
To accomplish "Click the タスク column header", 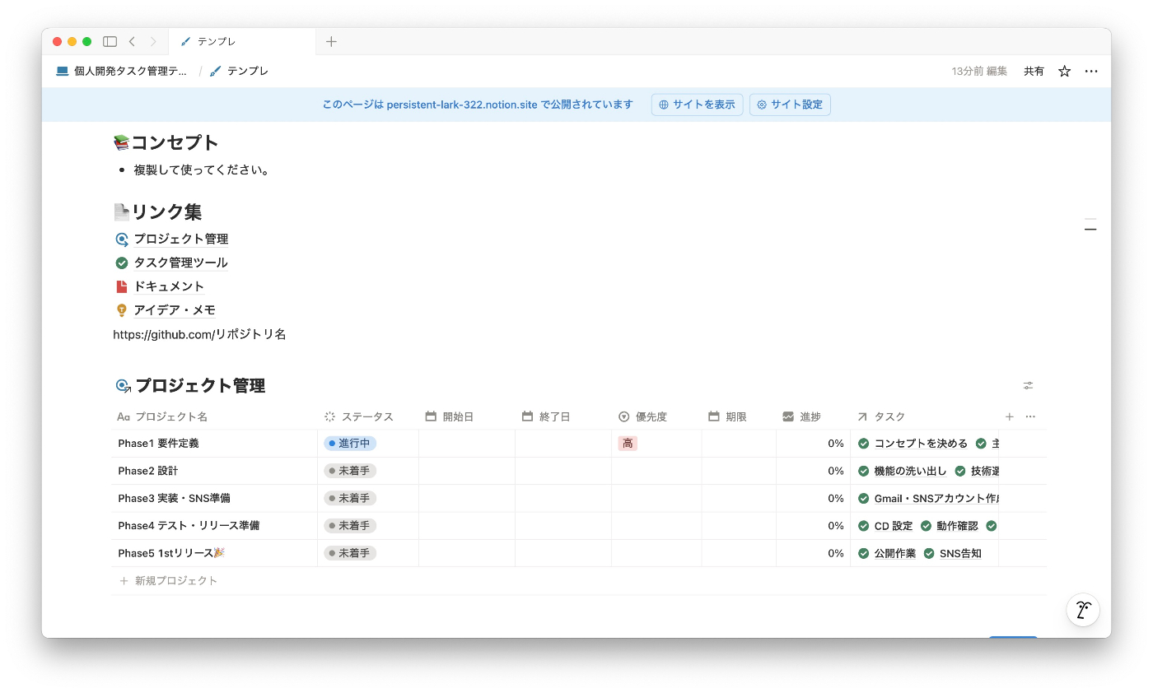I will click(924, 417).
